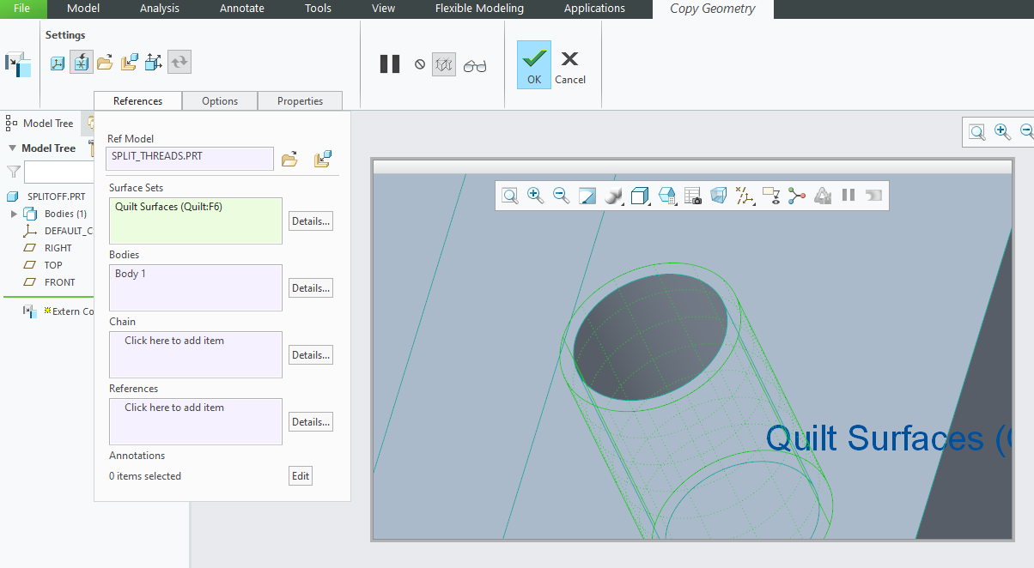Click OK to confirm the Copy Geometry feature
This screenshot has width=1034, height=568.
click(533, 64)
